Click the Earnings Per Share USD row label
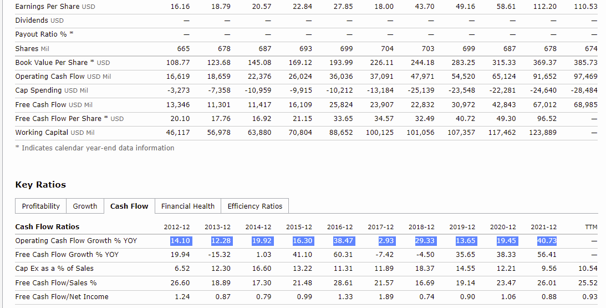606x308 pixels. click(x=55, y=6)
